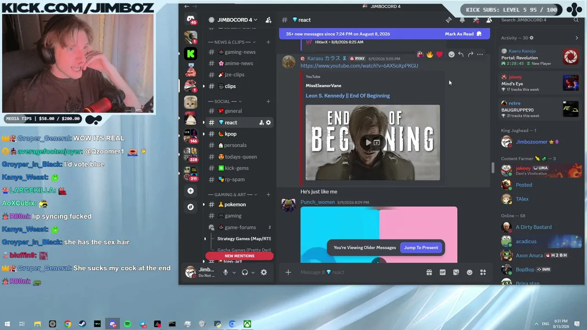587x330 pixels.
Task: React with the red heart emoji
Action: click(439, 55)
